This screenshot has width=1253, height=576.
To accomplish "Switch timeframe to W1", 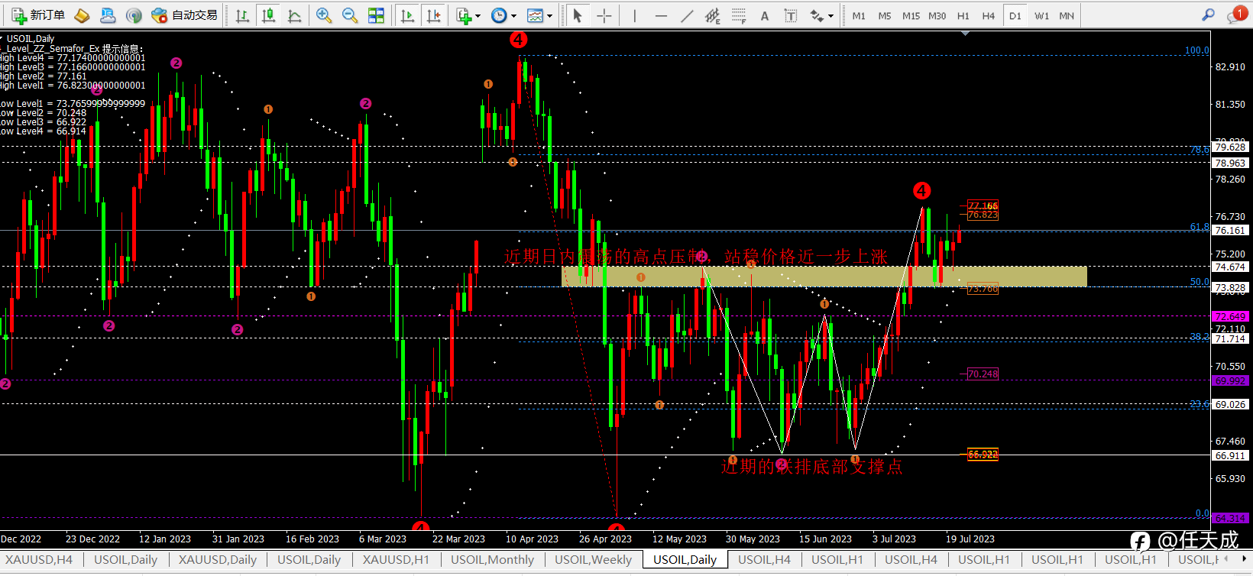I will (x=1041, y=15).
